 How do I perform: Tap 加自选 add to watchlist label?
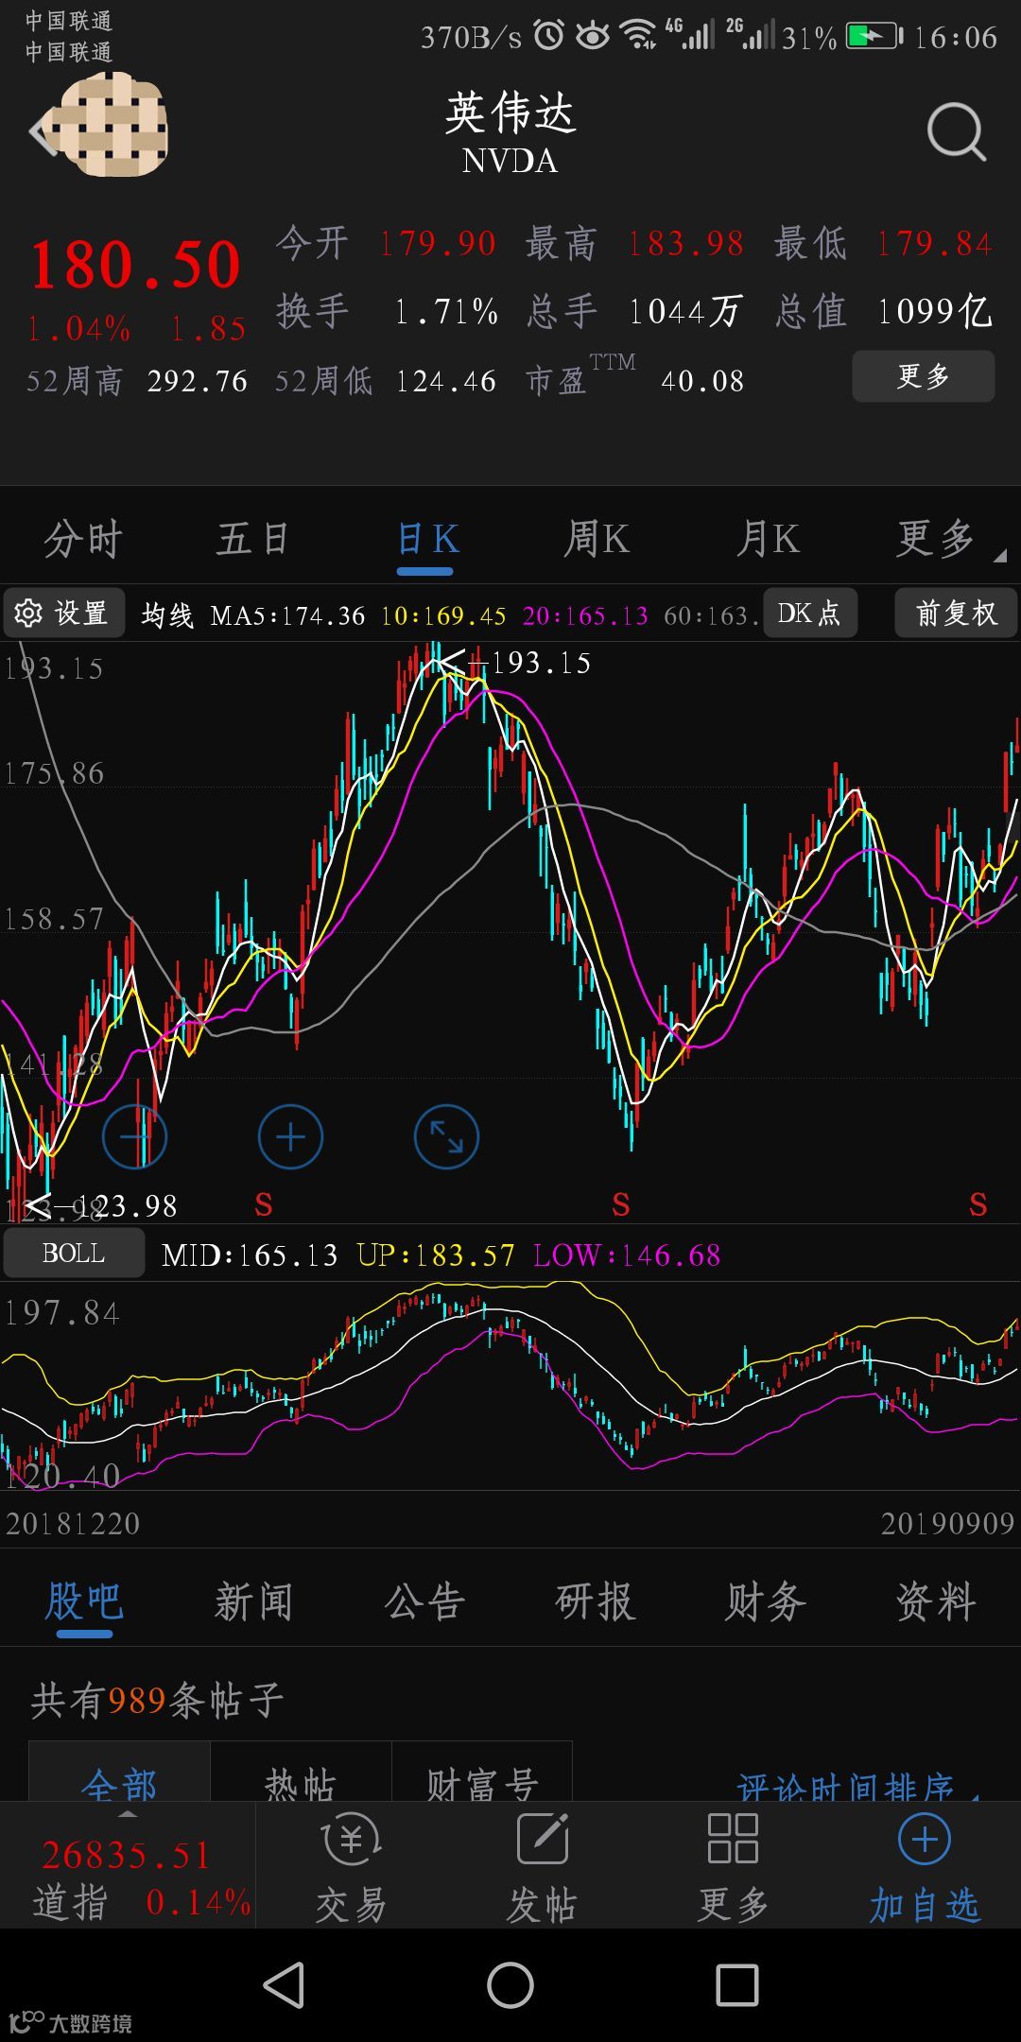[924, 1905]
